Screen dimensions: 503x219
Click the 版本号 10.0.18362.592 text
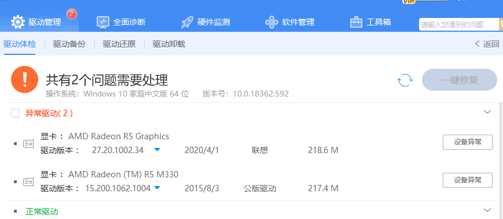[246, 94]
